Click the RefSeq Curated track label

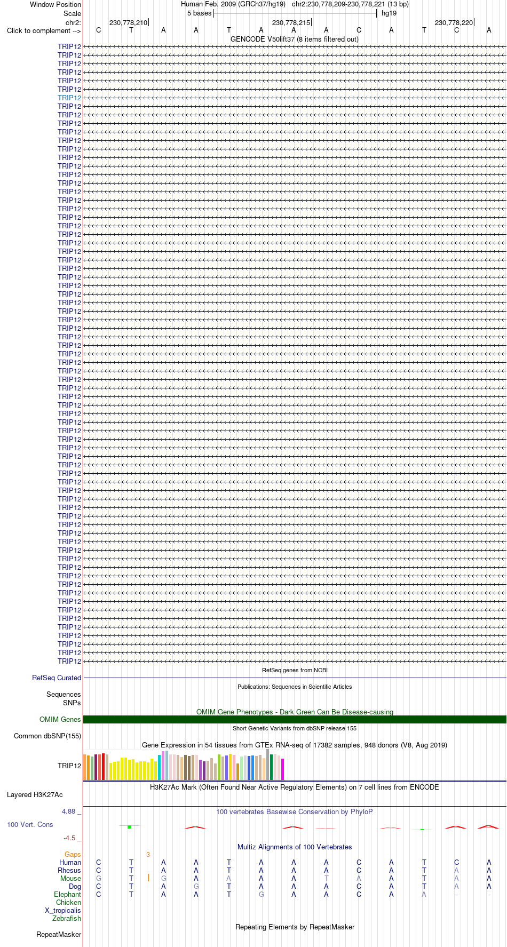tap(57, 678)
